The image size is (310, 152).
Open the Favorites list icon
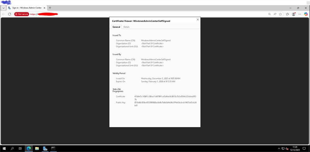click(287, 14)
